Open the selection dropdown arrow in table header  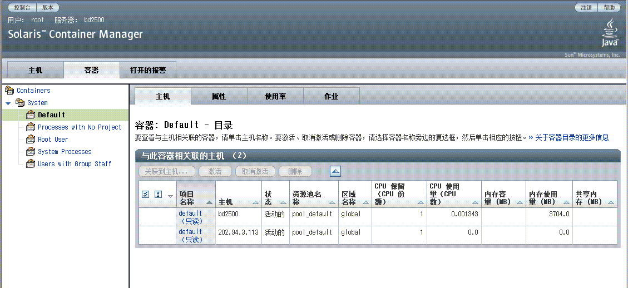pos(170,196)
